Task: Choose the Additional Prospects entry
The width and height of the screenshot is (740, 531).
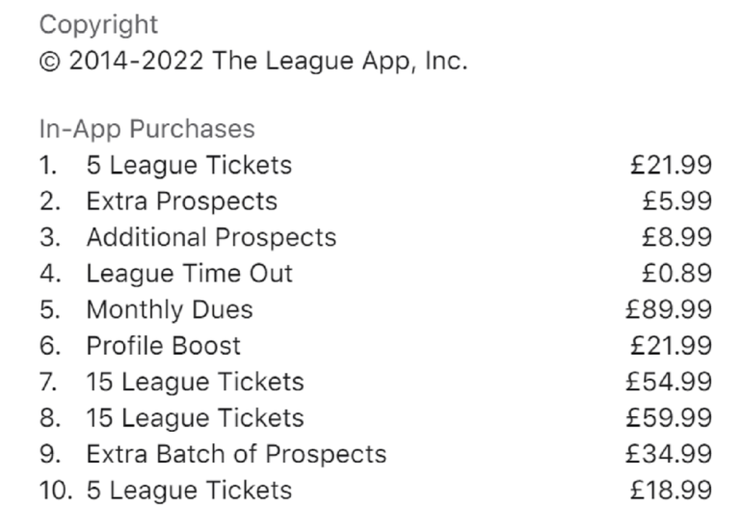Action: pos(211,237)
